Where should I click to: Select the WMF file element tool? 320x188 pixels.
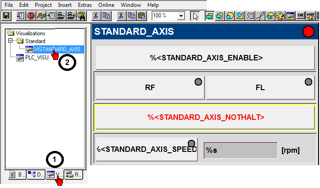click(311, 16)
